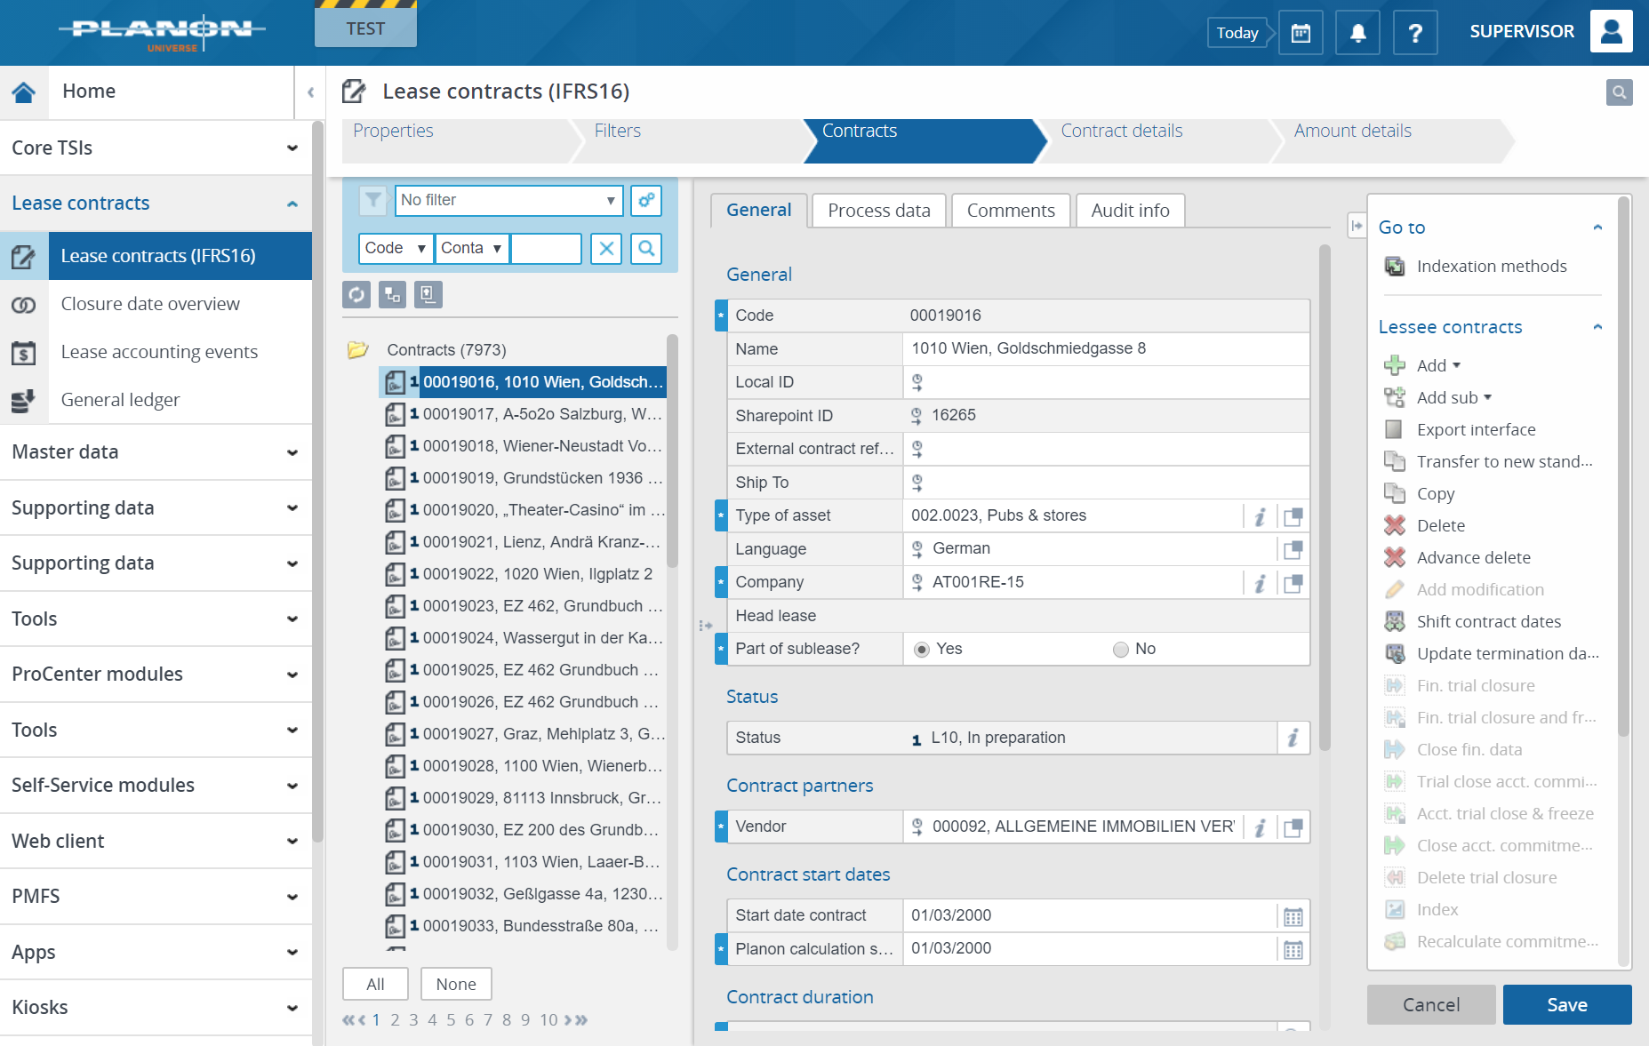
Task: Expand ProCenter modules group
Action: 156,674
